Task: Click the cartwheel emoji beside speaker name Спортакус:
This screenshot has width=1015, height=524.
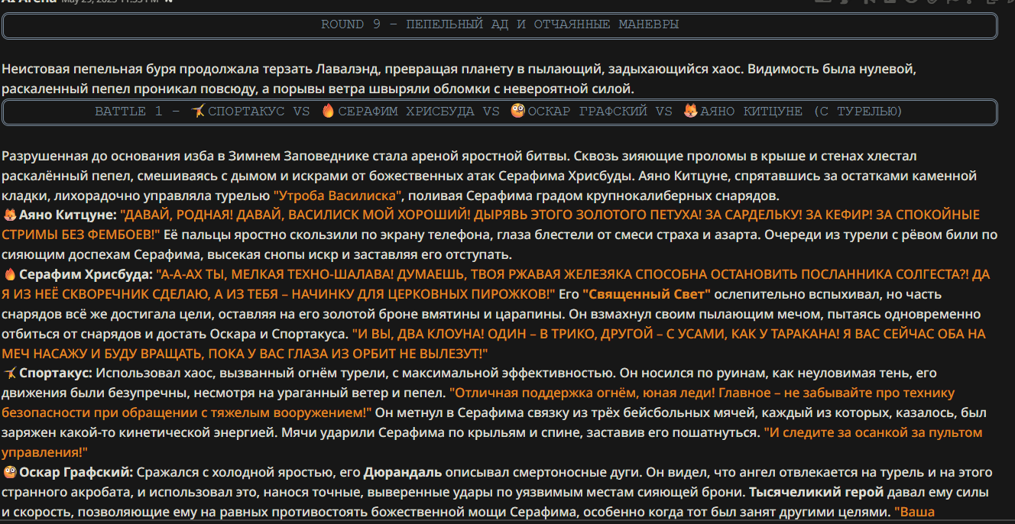Action: pyautogui.click(x=10, y=373)
